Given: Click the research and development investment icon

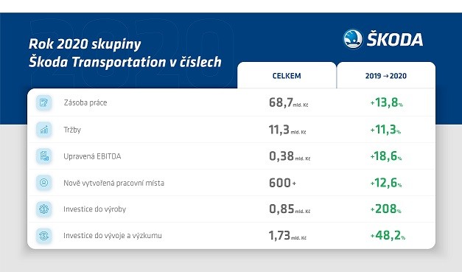Looking at the screenshot, I should pos(44,236).
